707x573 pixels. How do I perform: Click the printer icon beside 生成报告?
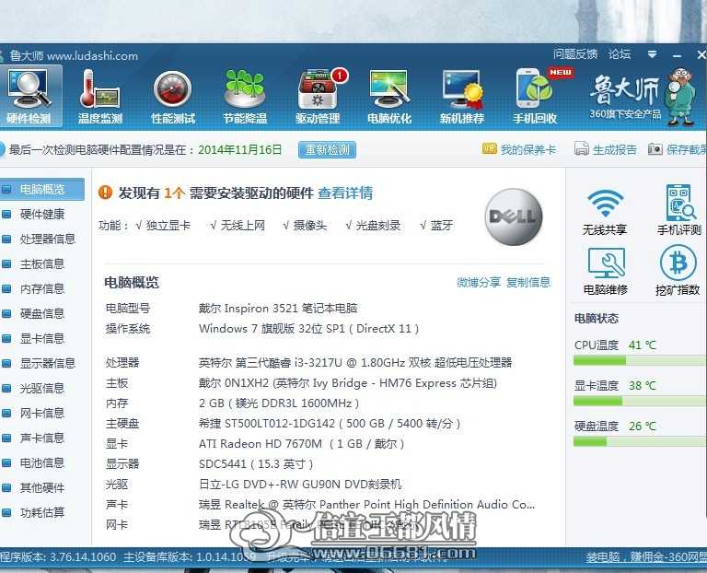click(582, 148)
